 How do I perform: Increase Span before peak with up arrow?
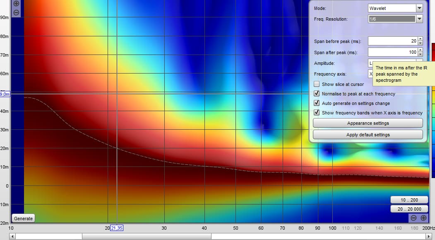(x=420, y=39)
